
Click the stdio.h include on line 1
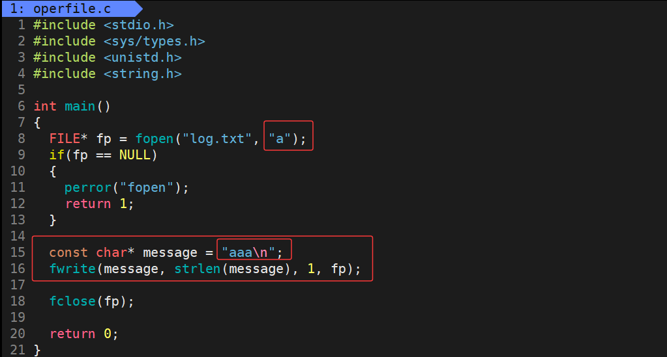[x=138, y=25]
